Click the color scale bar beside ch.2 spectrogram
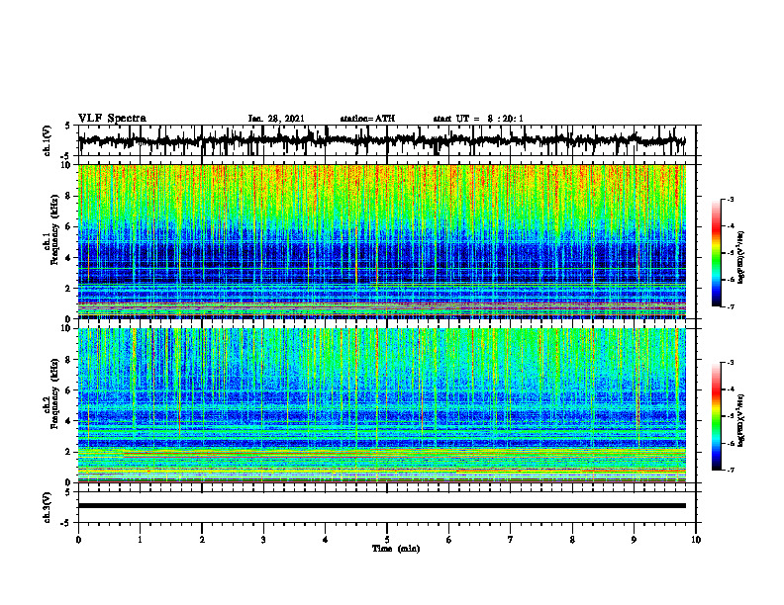 tap(716, 416)
